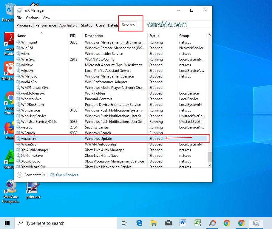The width and height of the screenshot is (272, 229).
Task: Select the WMPNetworkSvc service name
Action: (x=35, y=88)
